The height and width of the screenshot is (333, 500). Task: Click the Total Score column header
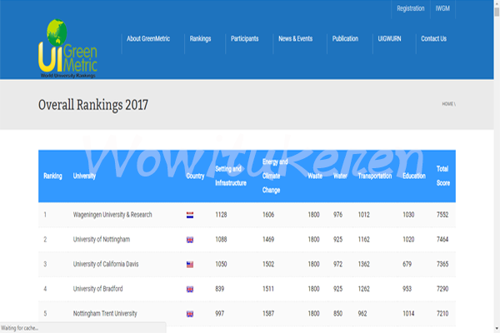(443, 176)
